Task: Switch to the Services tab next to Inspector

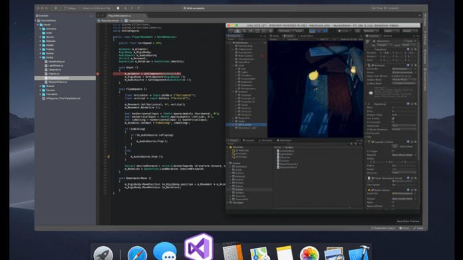Action: point(388,36)
